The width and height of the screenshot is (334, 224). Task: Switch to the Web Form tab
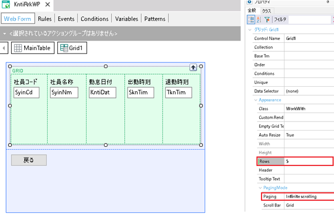click(17, 19)
